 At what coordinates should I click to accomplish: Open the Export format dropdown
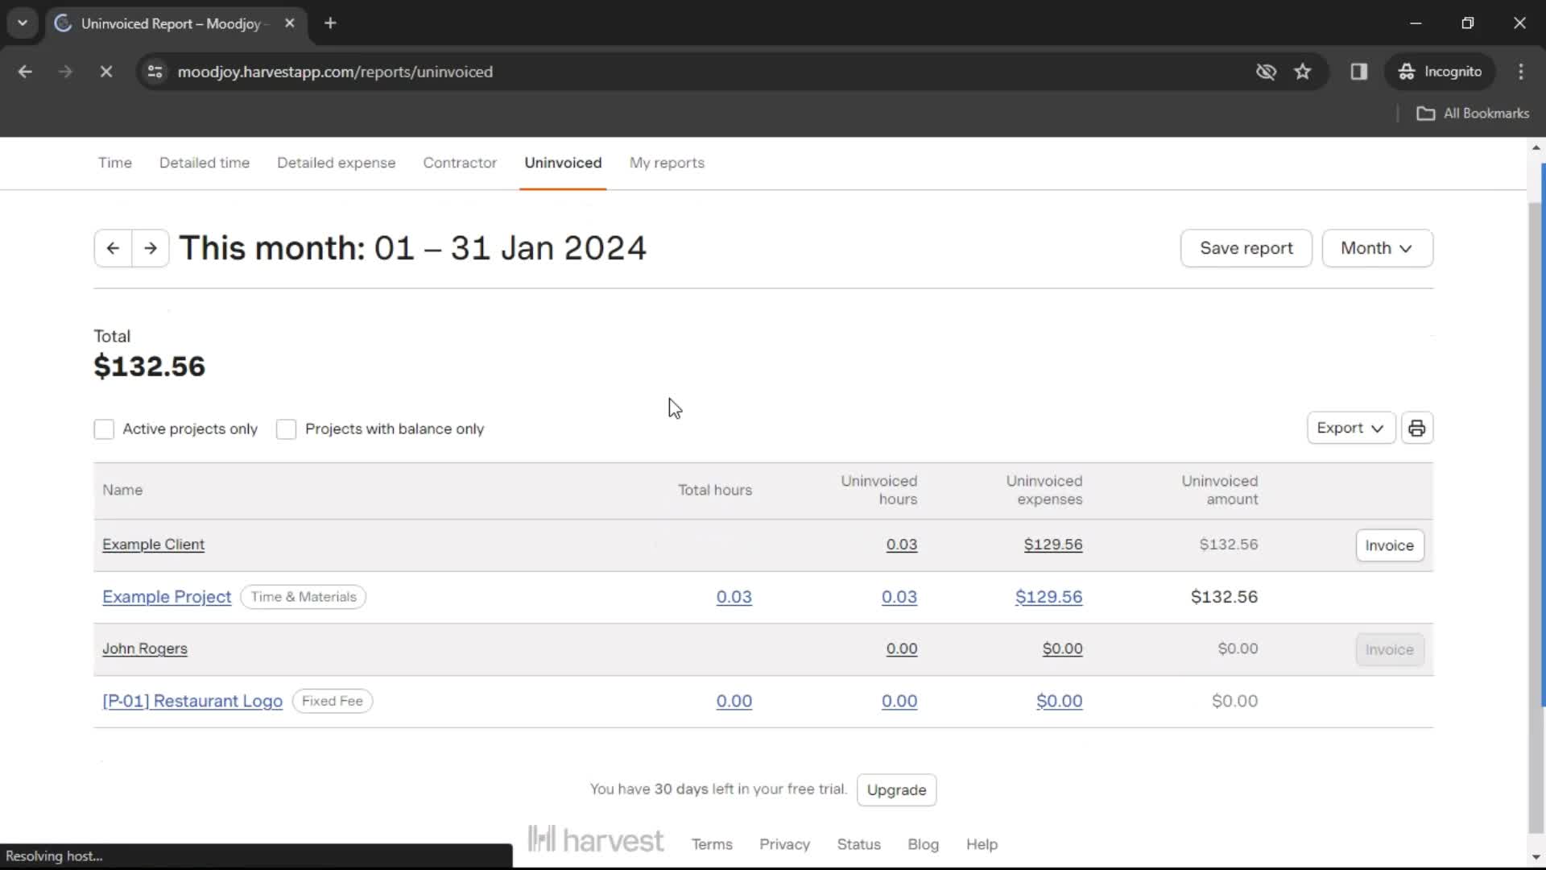1350,427
